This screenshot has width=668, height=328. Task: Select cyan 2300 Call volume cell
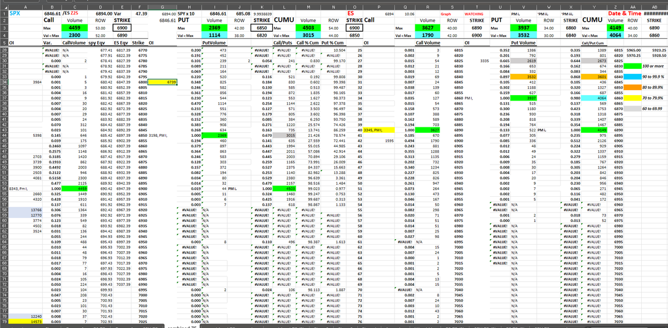tap(74, 34)
